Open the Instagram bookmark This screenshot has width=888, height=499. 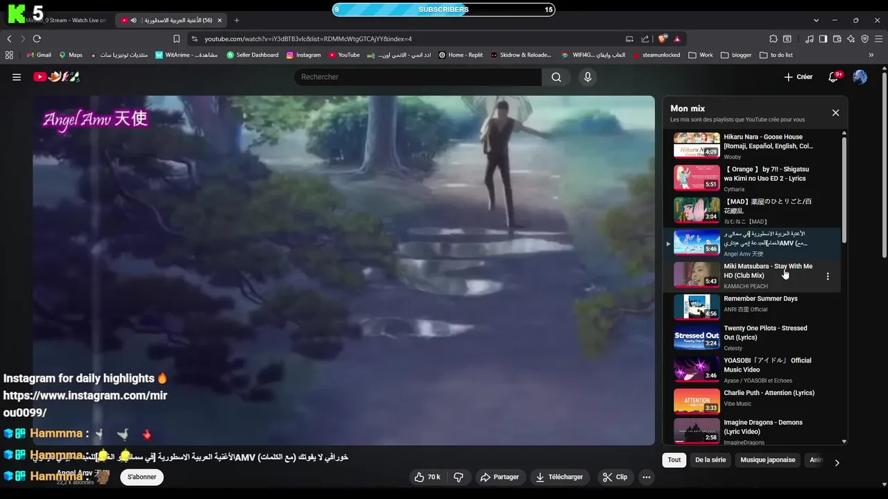304,55
